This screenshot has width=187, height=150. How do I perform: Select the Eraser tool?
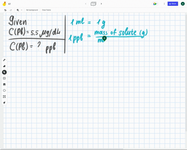click(4, 66)
